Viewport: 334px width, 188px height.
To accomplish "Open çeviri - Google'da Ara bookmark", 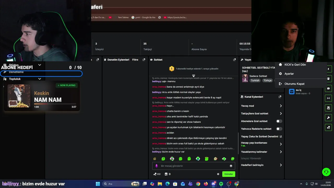I will point(143,17).
